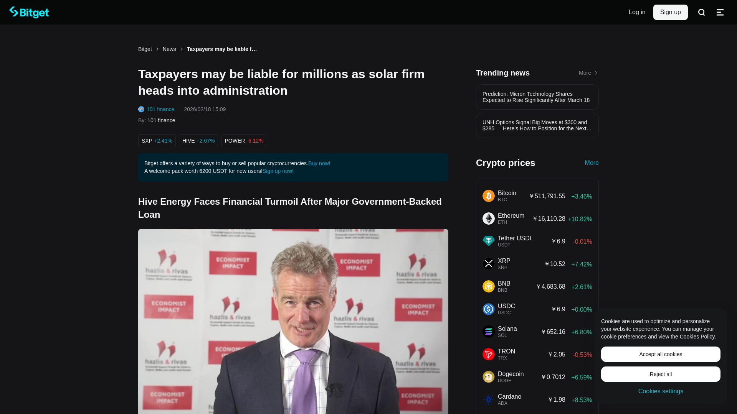This screenshot has height=414, width=737.
Task: Go to Bitget breadcrumb
Action: click(145, 49)
